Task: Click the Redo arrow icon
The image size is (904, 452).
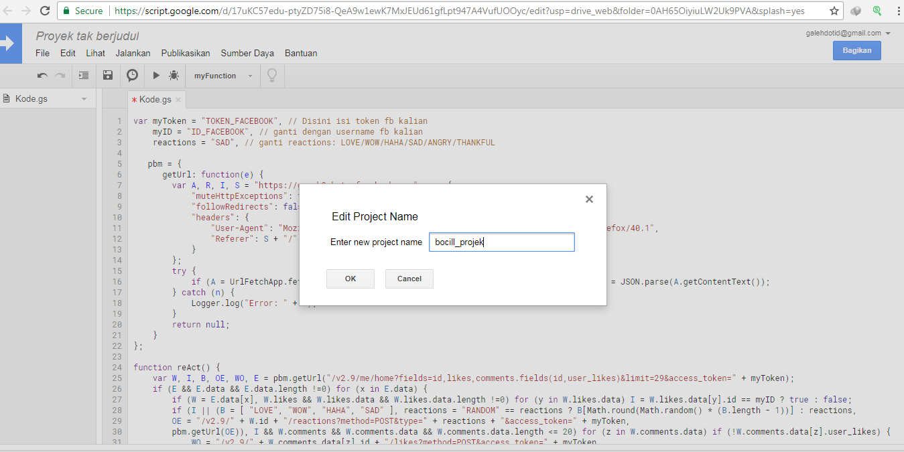Action: pos(60,75)
